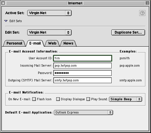Open the Edit Set popup menu
The height and width of the screenshot is (133, 151).
pyautogui.click(x=49, y=32)
